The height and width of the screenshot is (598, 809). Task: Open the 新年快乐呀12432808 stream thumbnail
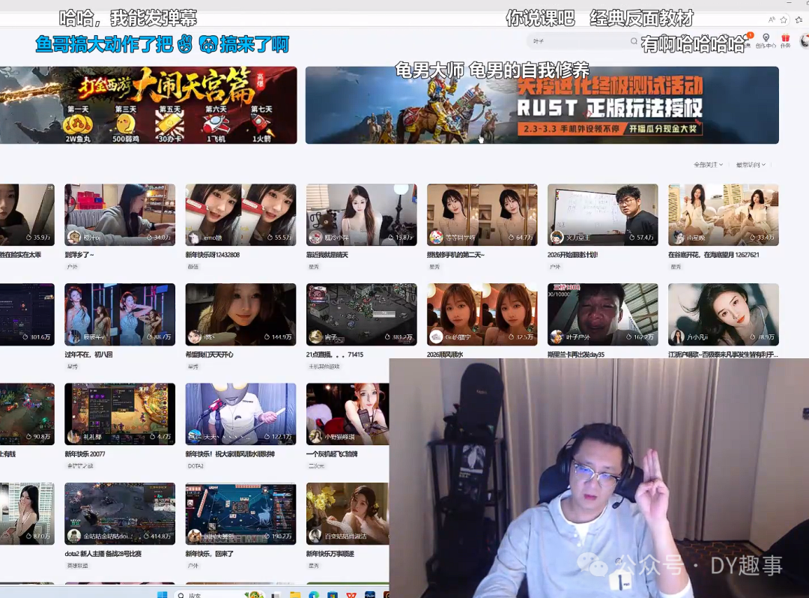tap(241, 214)
